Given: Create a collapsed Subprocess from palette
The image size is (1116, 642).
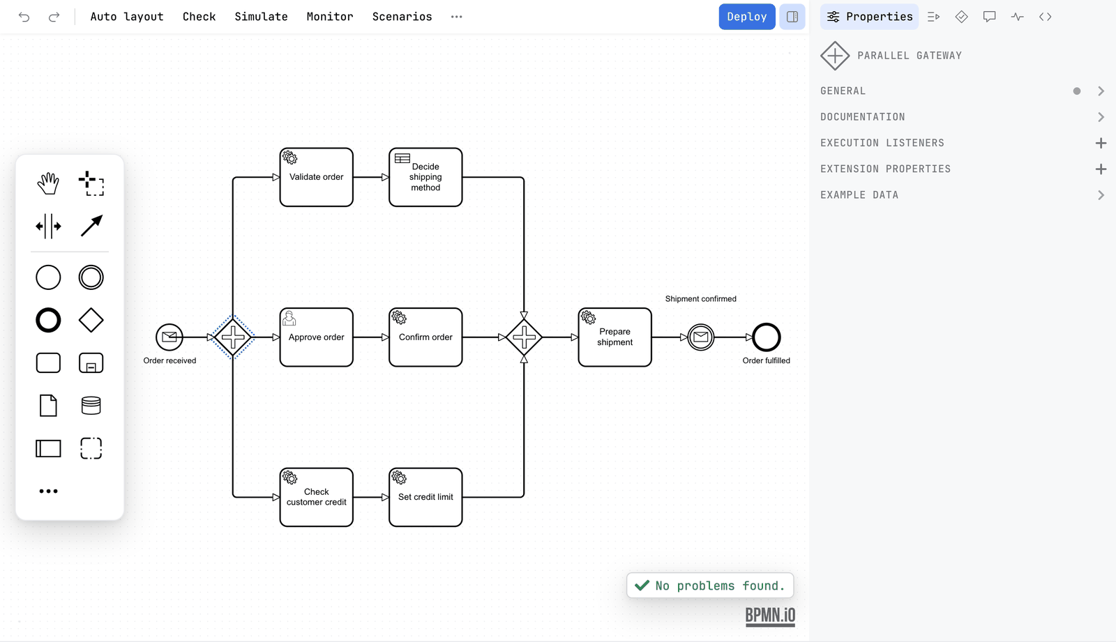Looking at the screenshot, I should [x=91, y=363].
